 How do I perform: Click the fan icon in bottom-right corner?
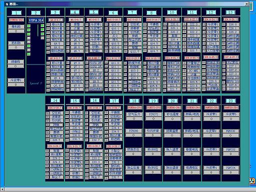click(252, 181)
